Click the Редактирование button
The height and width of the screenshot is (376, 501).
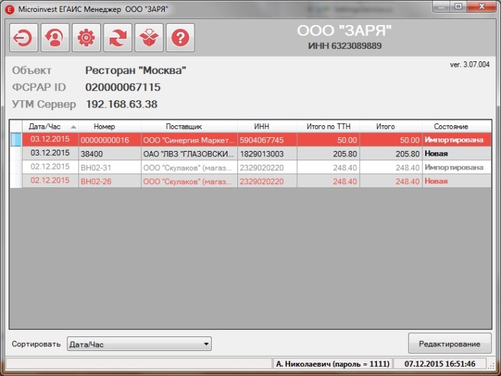click(x=450, y=344)
